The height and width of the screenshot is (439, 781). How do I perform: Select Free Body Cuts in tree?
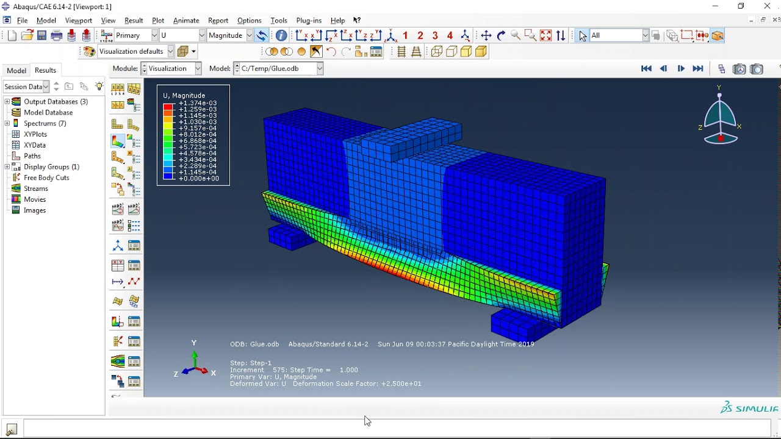coord(46,177)
